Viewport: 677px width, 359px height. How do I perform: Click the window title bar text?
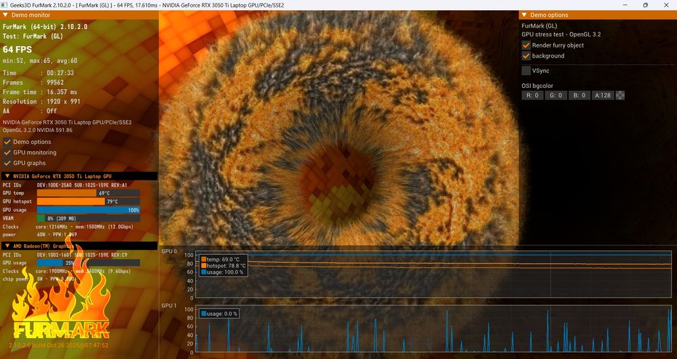(147, 5)
